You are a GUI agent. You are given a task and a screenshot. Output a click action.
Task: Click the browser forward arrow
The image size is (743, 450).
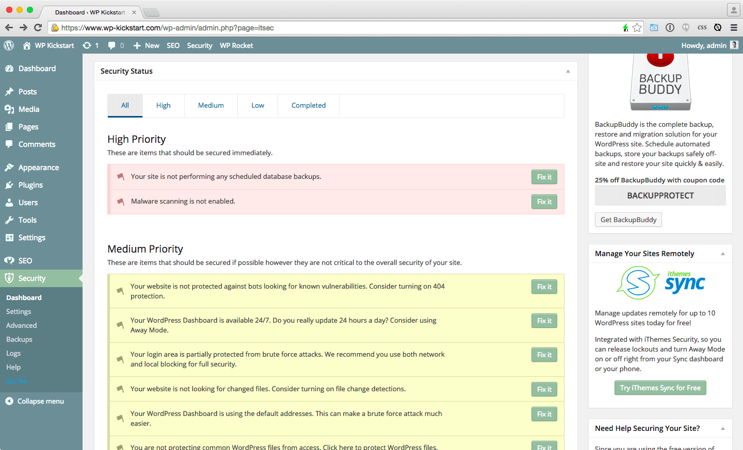coord(23,28)
